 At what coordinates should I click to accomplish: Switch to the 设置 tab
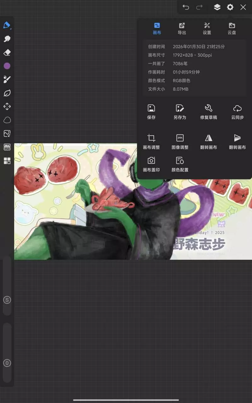coord(207,28)
